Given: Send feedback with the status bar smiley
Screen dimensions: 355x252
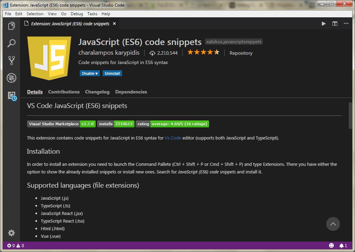Looking at the screenshot, I should click(332, 245).
